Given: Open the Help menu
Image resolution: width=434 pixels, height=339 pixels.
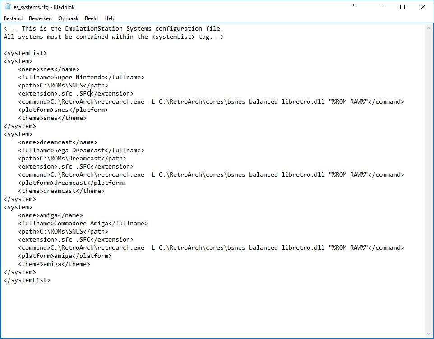Looking at the screenshot, I should tap(110, 18).
